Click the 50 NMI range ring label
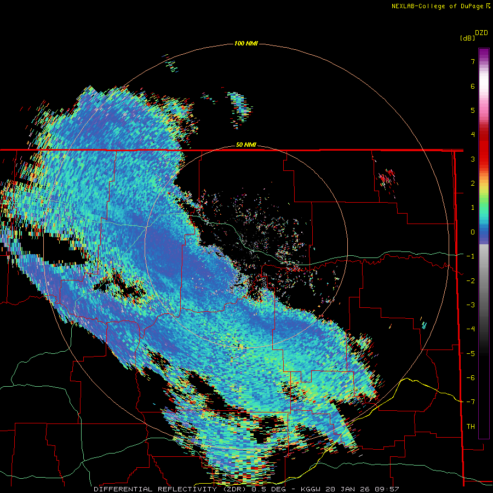This screenshot has height=493, width=493. click(x=246, y=145)
